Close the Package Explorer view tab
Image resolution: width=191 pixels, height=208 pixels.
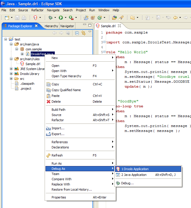pyautogui.click(x=36, y=26)
